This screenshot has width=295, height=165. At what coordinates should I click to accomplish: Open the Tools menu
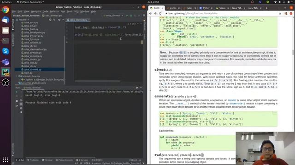[x=70, y=11]
